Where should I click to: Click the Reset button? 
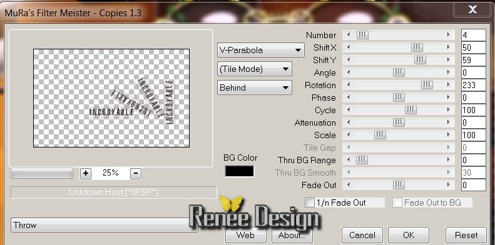click(466, 235)
